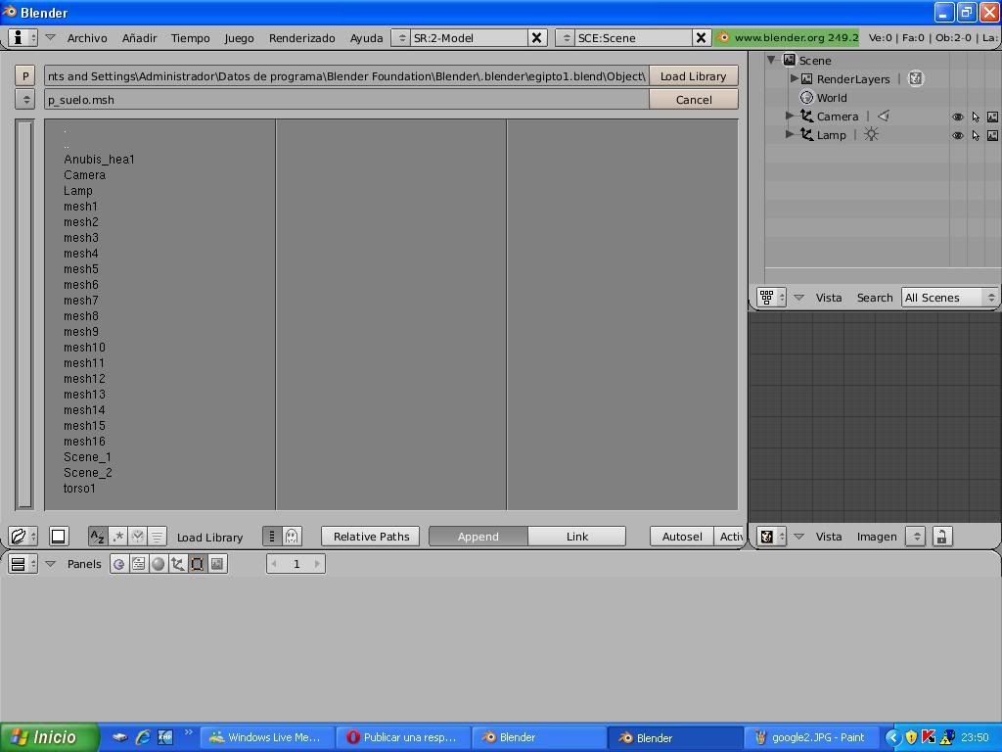Click the World globe icon
This screenshot has height=752, width=1002.
click(x=806, y=97)
